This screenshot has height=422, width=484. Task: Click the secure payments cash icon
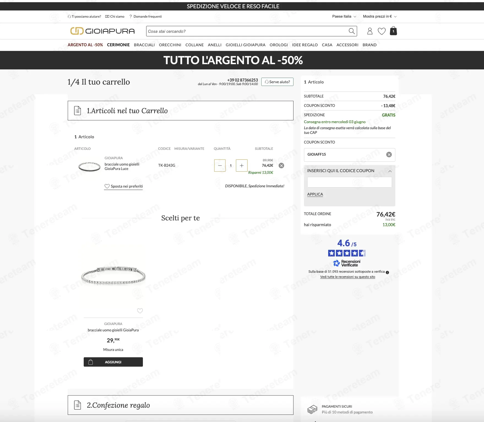click(312, 409)
